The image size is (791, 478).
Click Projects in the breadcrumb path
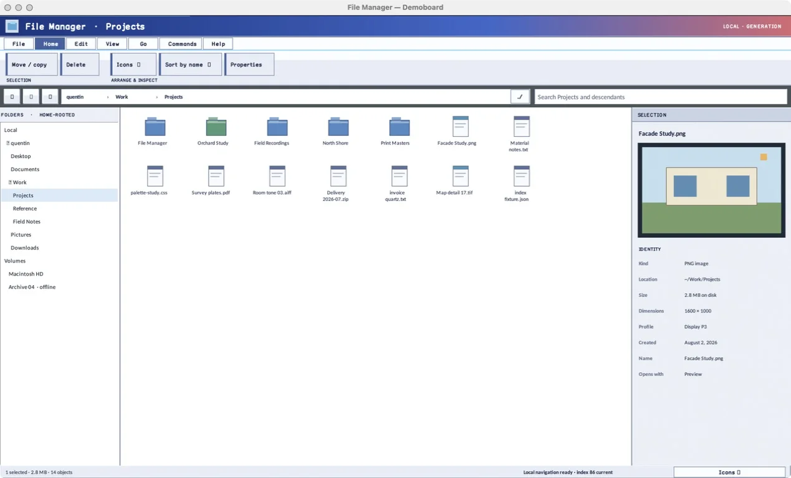pyautogui.click(x=173, y=97)
